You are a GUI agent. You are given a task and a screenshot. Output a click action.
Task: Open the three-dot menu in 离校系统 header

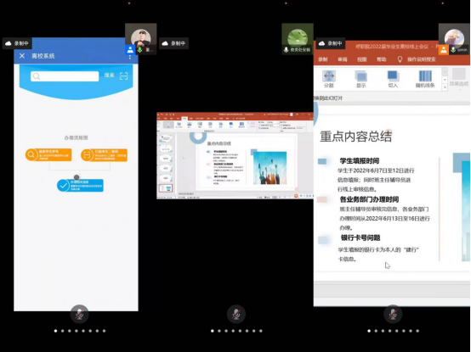click(x=130, y=56)
